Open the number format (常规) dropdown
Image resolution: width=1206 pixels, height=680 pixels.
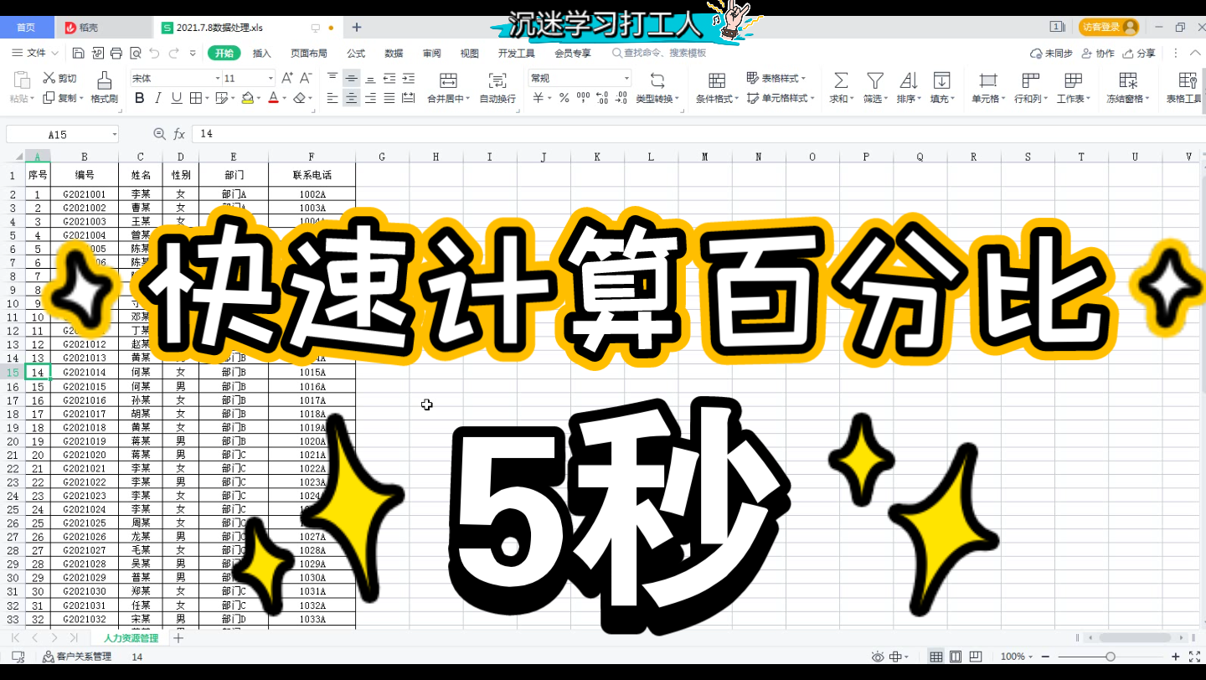(x=626, y=78)
